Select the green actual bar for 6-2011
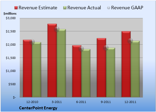Viewport: 156px width, 112px height. pos(86,73)
